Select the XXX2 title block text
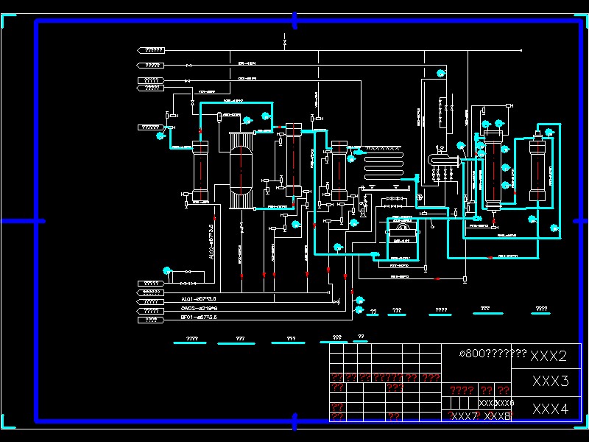Screen dimensions: 589x442 click(x=548, y=356)
